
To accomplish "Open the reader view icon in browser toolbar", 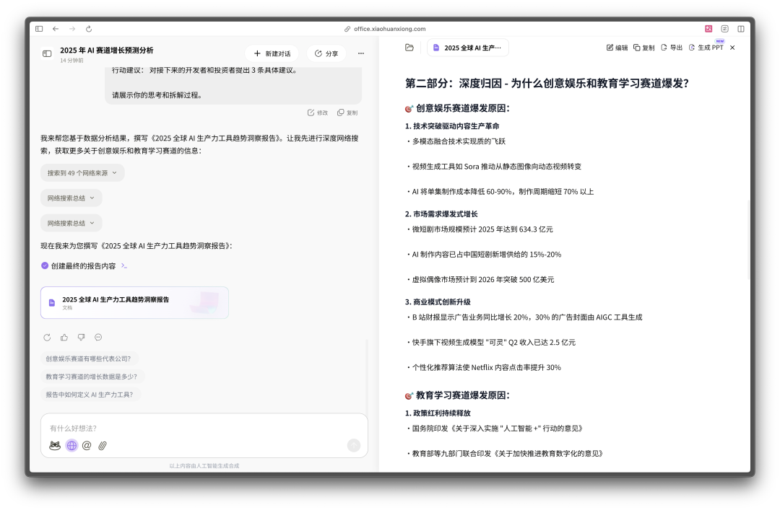I will tap(725, 29).
